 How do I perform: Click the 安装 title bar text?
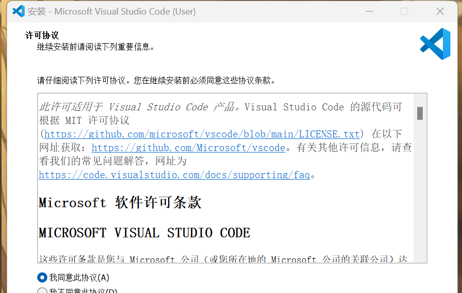37,11
